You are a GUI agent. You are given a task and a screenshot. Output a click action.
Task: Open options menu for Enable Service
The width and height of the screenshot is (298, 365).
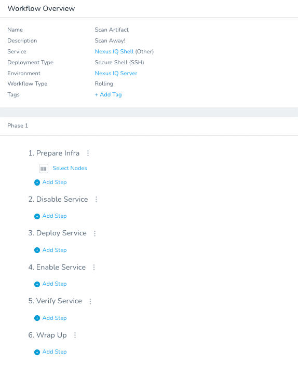tap(94, 267)
